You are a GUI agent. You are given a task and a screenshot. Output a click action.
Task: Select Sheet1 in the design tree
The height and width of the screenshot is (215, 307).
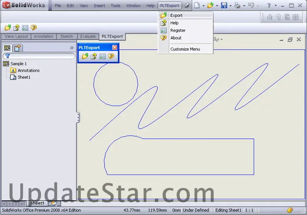(24, 77)
